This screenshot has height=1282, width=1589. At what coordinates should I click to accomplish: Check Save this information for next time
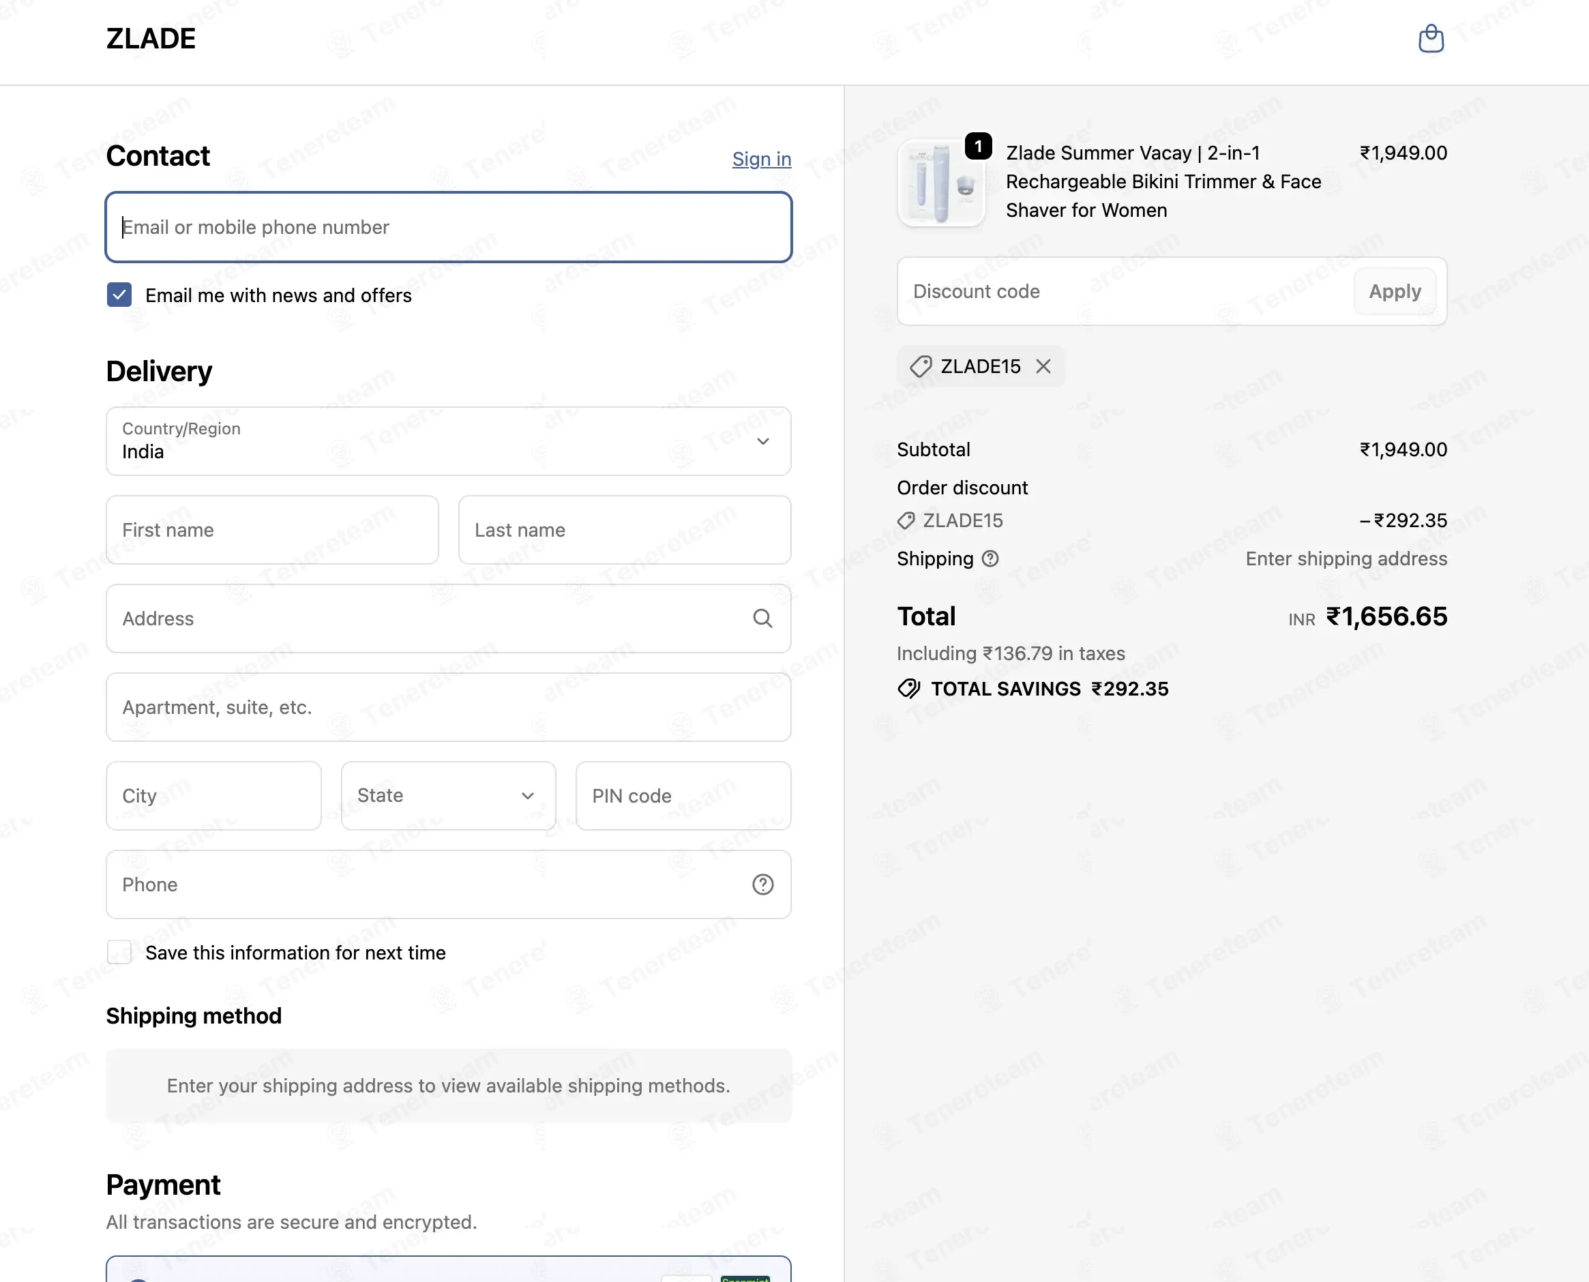coord(119,952)
